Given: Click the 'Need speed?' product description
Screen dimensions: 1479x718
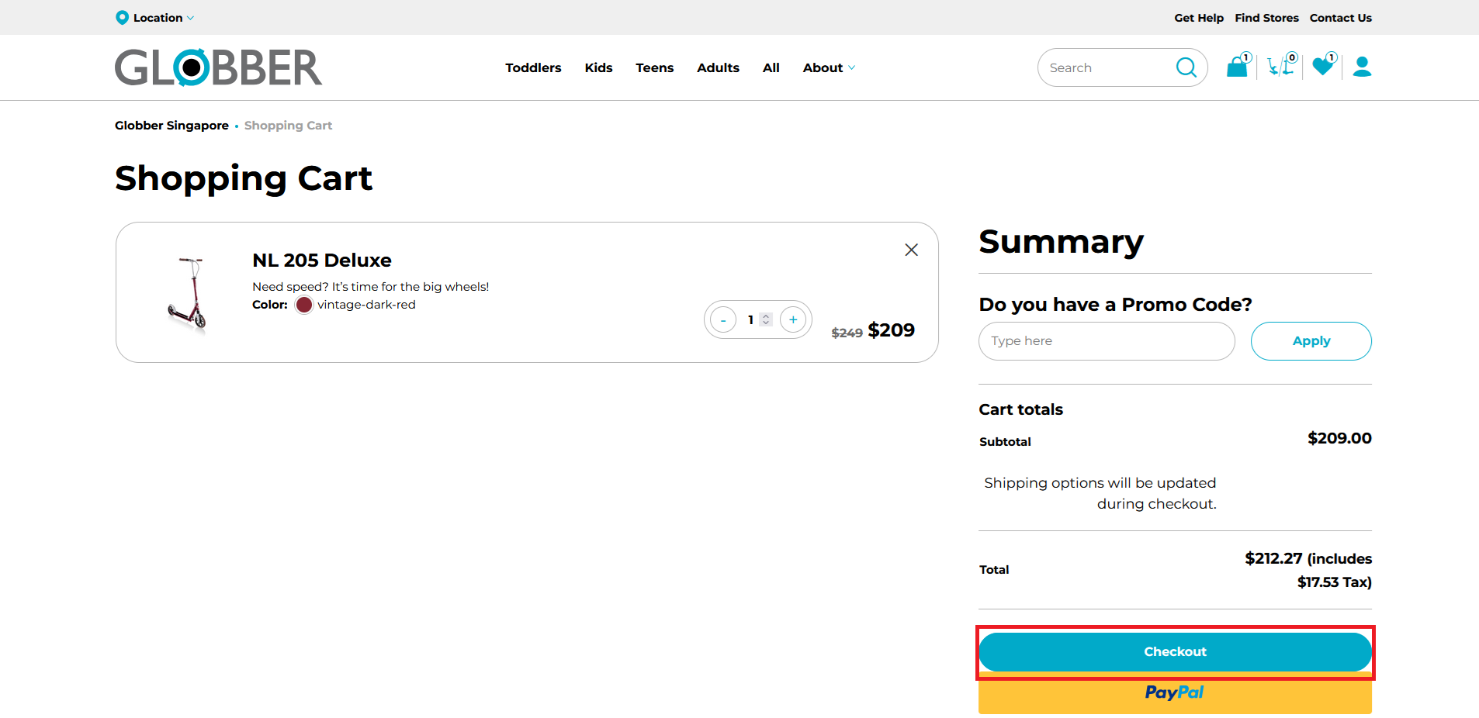Looking at the screenshot, I should pyautogui.click(x=370, y=287).
